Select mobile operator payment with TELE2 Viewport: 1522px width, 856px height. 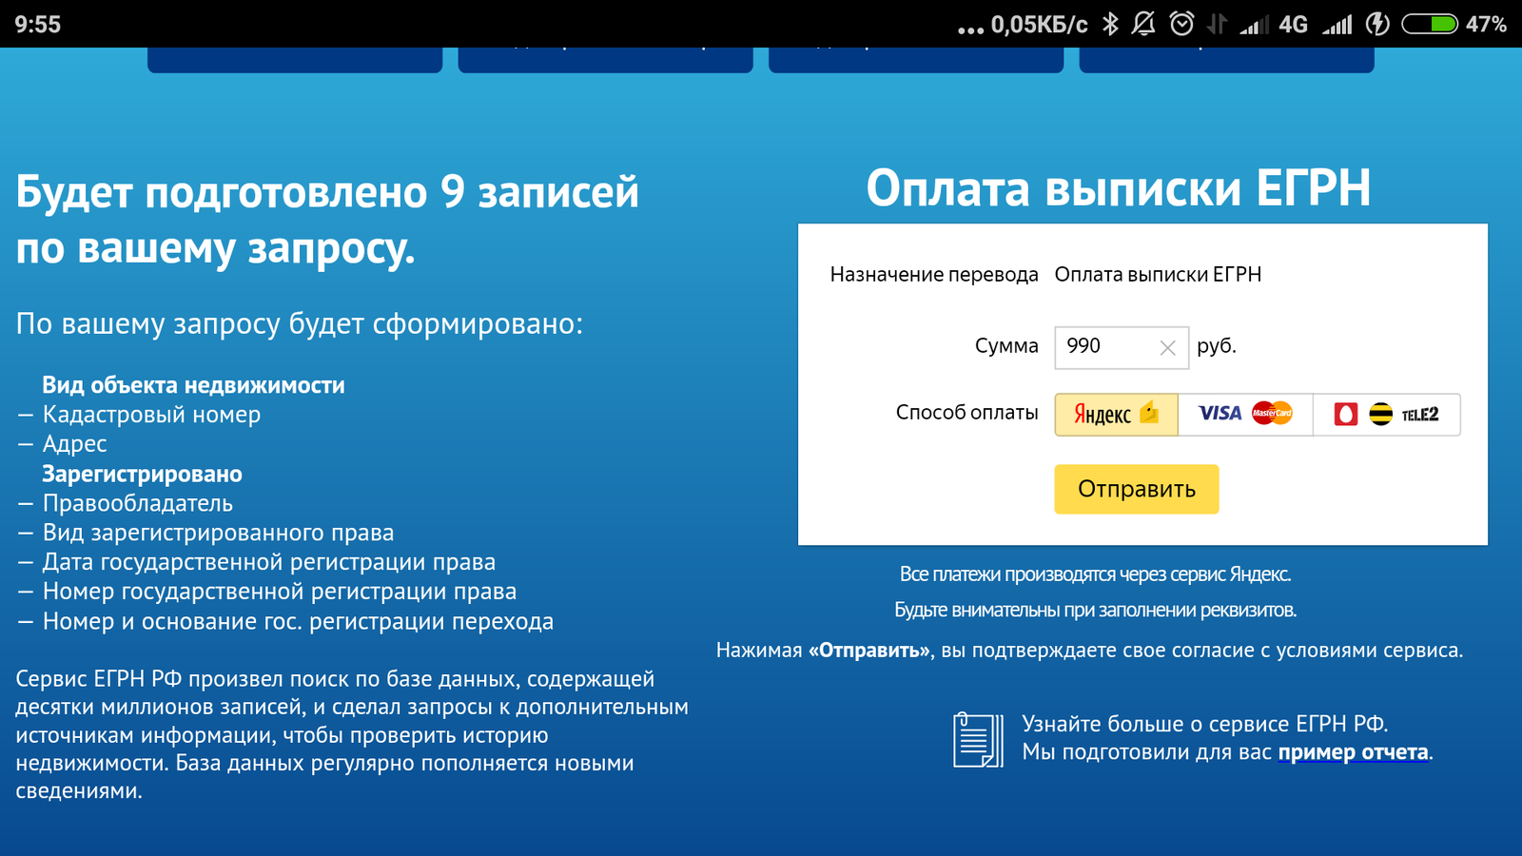coord(1387,415)
